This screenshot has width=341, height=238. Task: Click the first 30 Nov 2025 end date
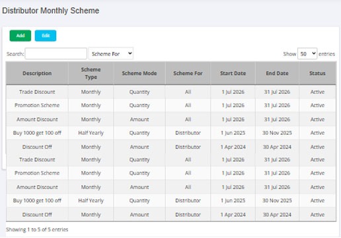click(277, 133)
